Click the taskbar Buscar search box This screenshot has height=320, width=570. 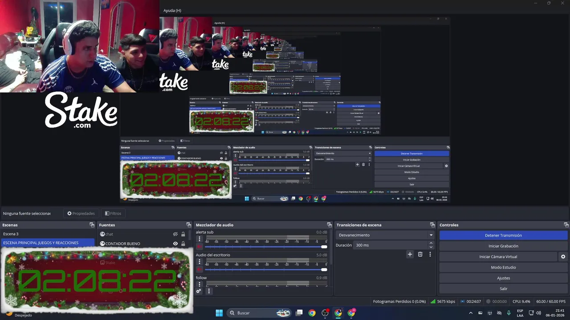[x=259, y=313]
